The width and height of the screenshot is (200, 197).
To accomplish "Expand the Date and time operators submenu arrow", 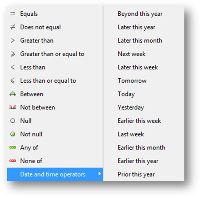I will pyautogui.click(x=100, y=174).
